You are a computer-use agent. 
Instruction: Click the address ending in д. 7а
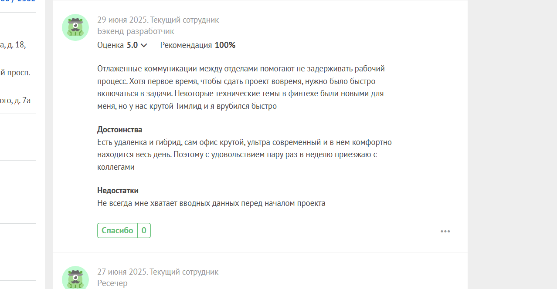tap(15, 101)
